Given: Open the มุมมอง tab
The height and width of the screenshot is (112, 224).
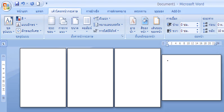Looking at the screenshot, I should [x=159, y=11].
